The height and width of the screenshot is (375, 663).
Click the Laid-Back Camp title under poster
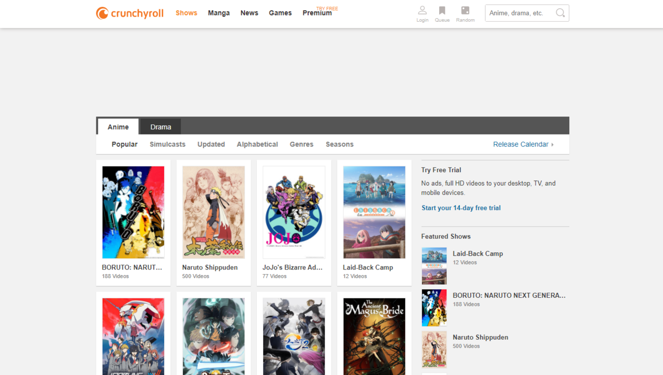(368, 267)
